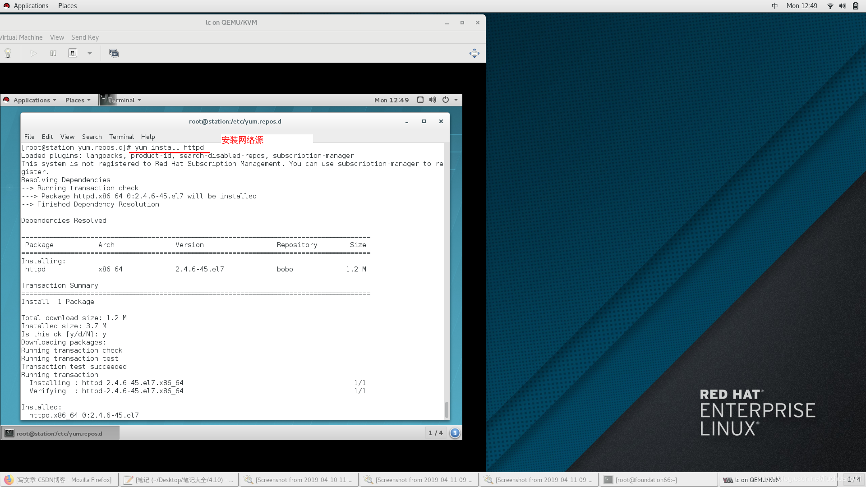Screen dimensions: 866x487
Task: Click lc on QEMU/KVM taskbar item
Action: click(x=778, y=480)
